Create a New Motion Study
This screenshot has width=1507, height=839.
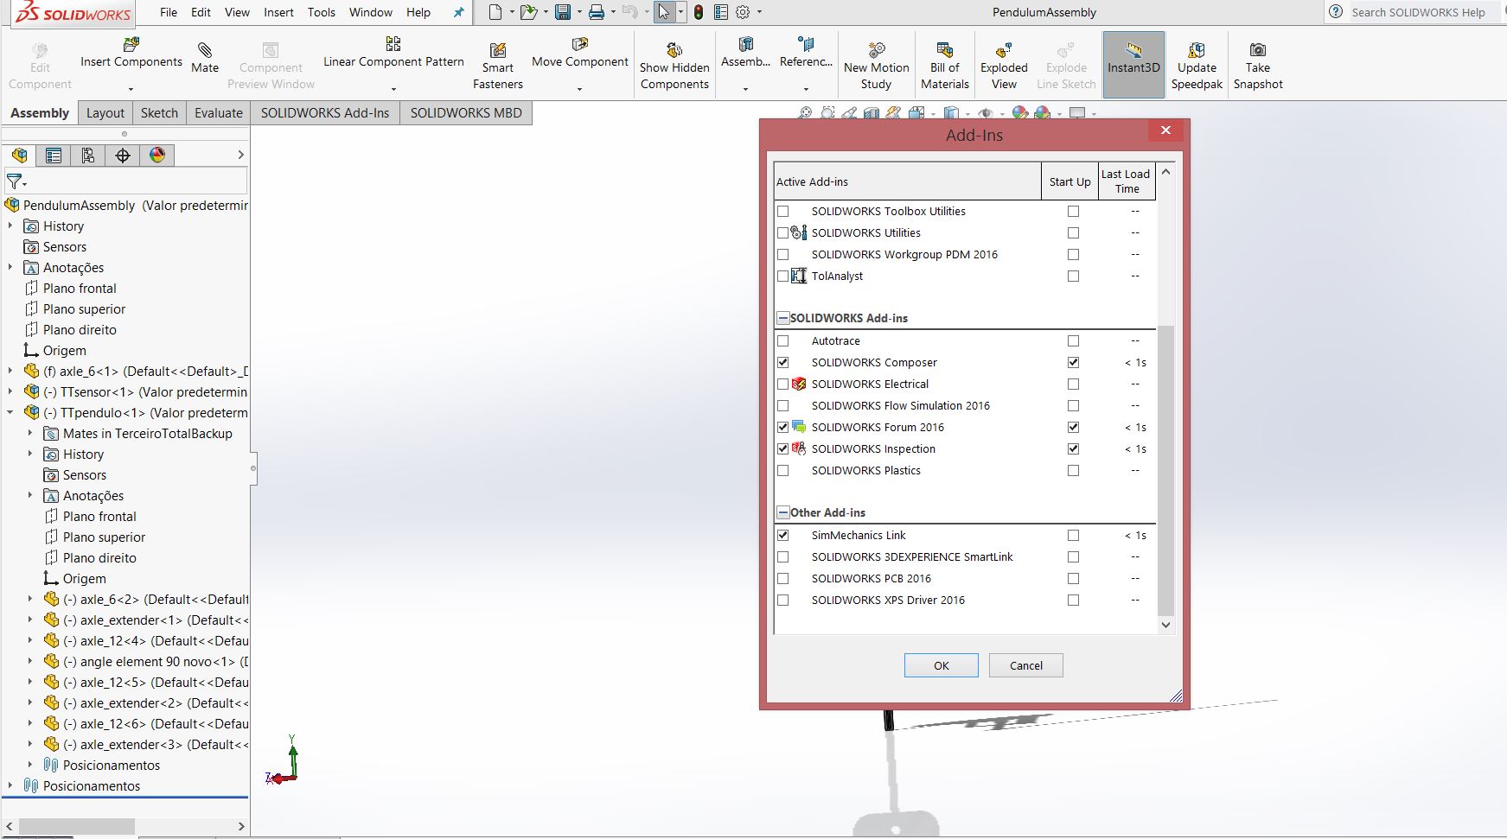(876, 66)
